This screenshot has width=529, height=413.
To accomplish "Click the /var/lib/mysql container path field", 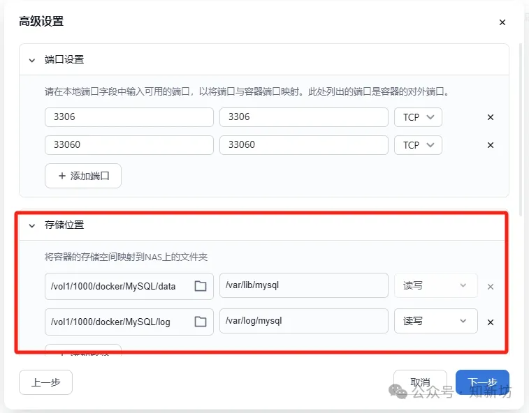I will click(x=303, y=286).
